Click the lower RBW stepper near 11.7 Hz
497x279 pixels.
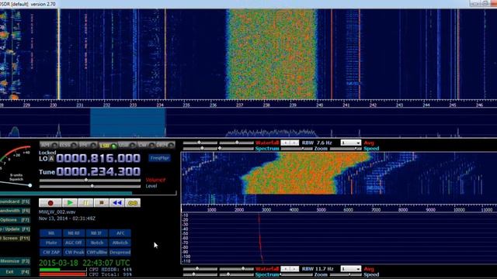coord(290,269)
